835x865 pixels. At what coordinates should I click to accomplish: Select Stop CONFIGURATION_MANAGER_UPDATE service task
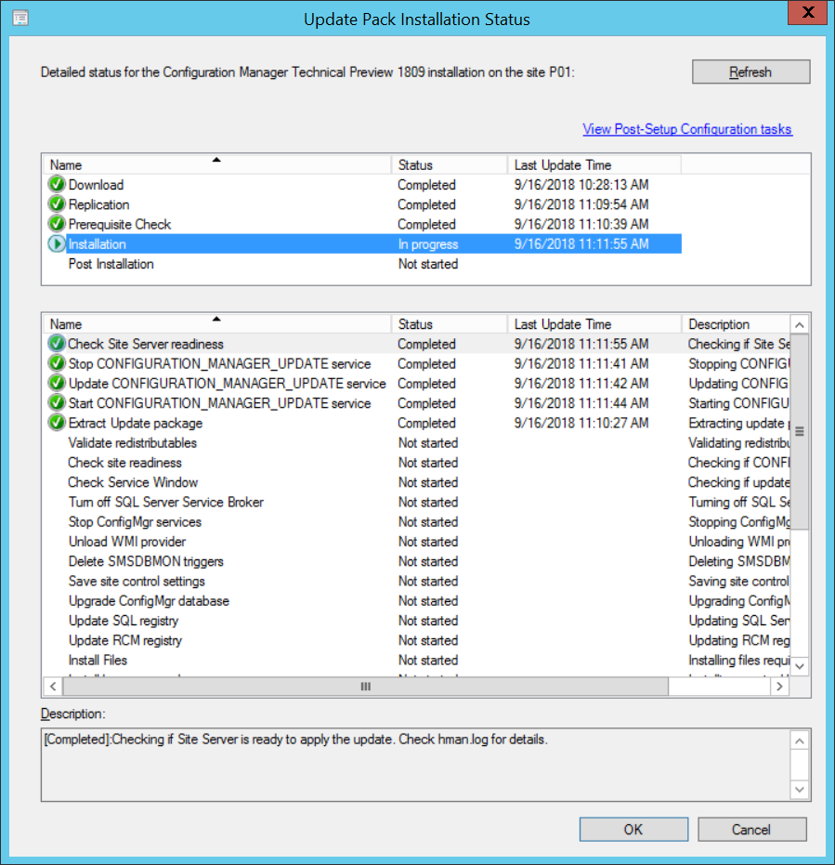pos(416,363)
